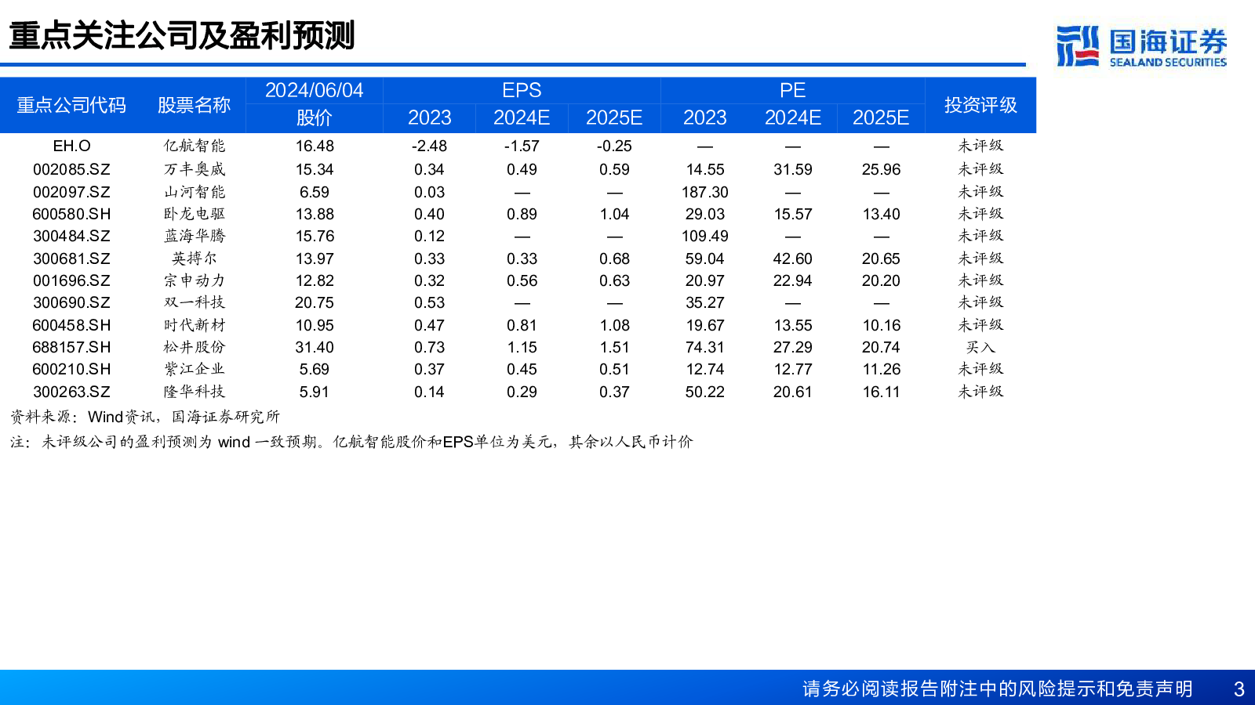Select the 亿航智能 stock name cell
Viewport: 1255px width, 705px height.
click(x=194, y=146)
